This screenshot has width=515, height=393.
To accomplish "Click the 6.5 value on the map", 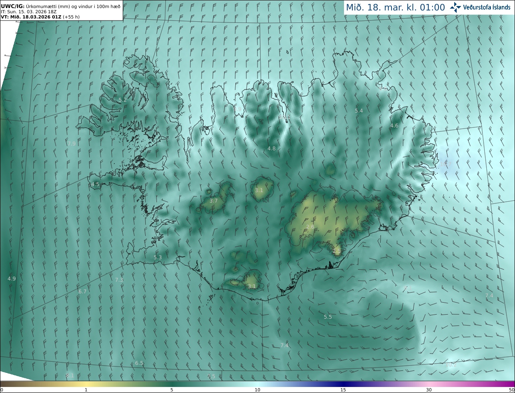I will tap(139, 363).
